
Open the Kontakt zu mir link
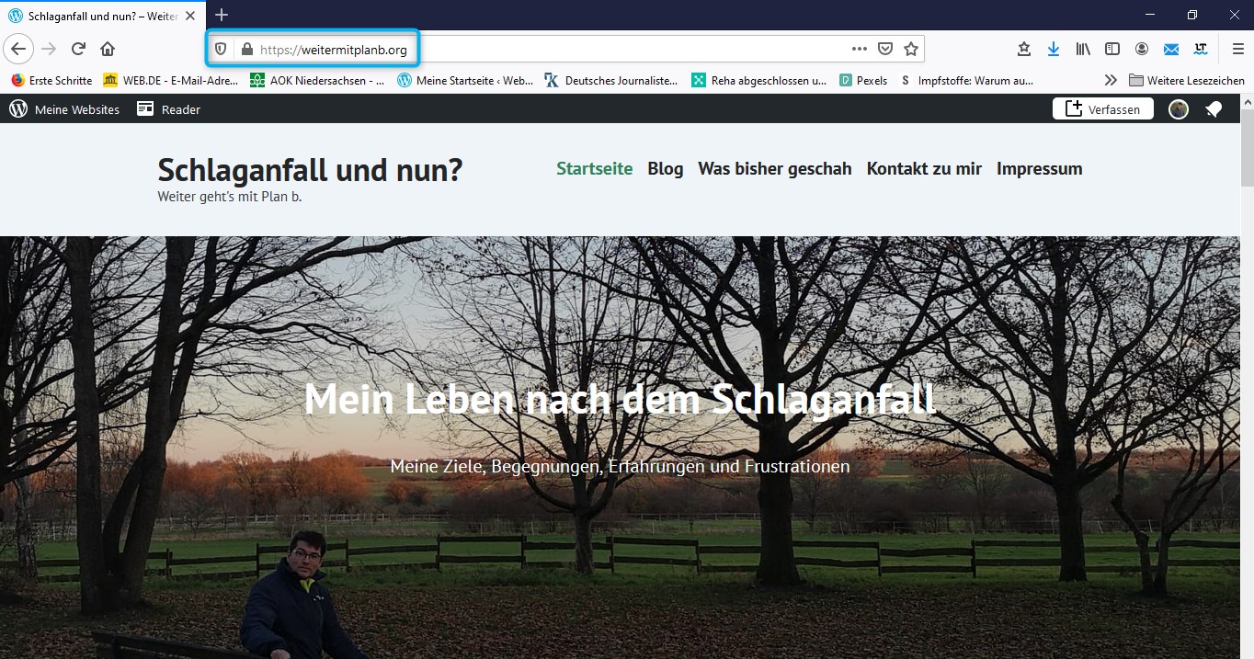point(924,168)
